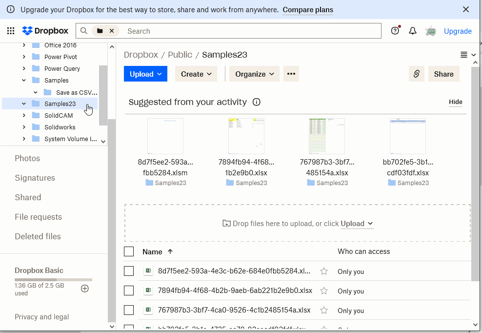The height and width of the screenshot is (333, 482).
Task: Click the Excel icon of the 767987b3 file row
Action: tap(148, 310)
